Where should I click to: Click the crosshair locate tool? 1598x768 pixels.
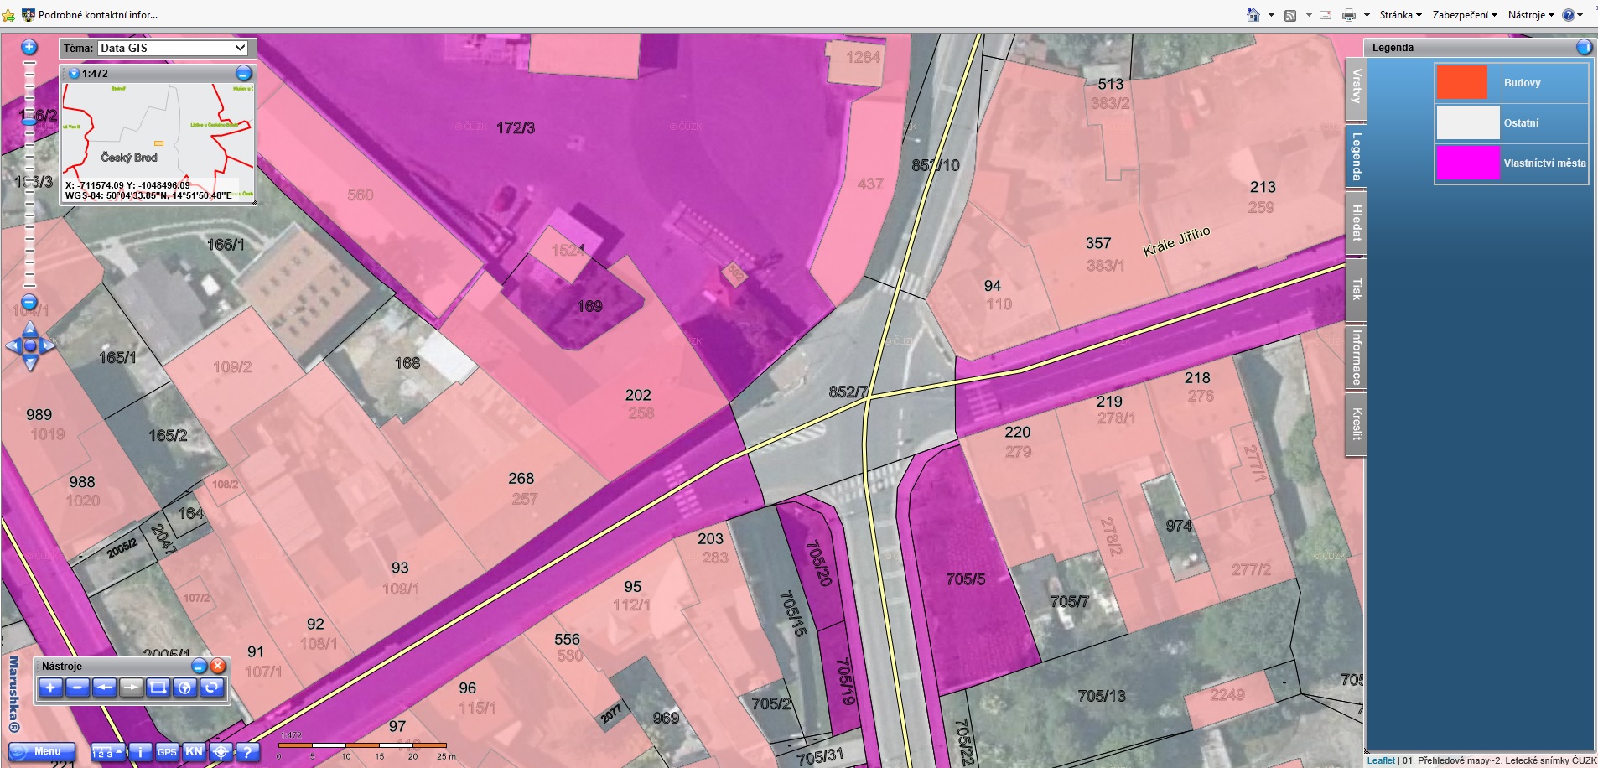point(221,752)
